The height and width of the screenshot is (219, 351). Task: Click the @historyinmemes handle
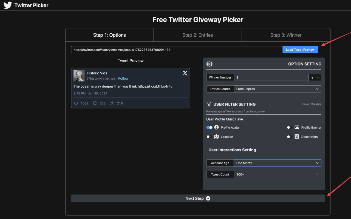click(101, 78)
